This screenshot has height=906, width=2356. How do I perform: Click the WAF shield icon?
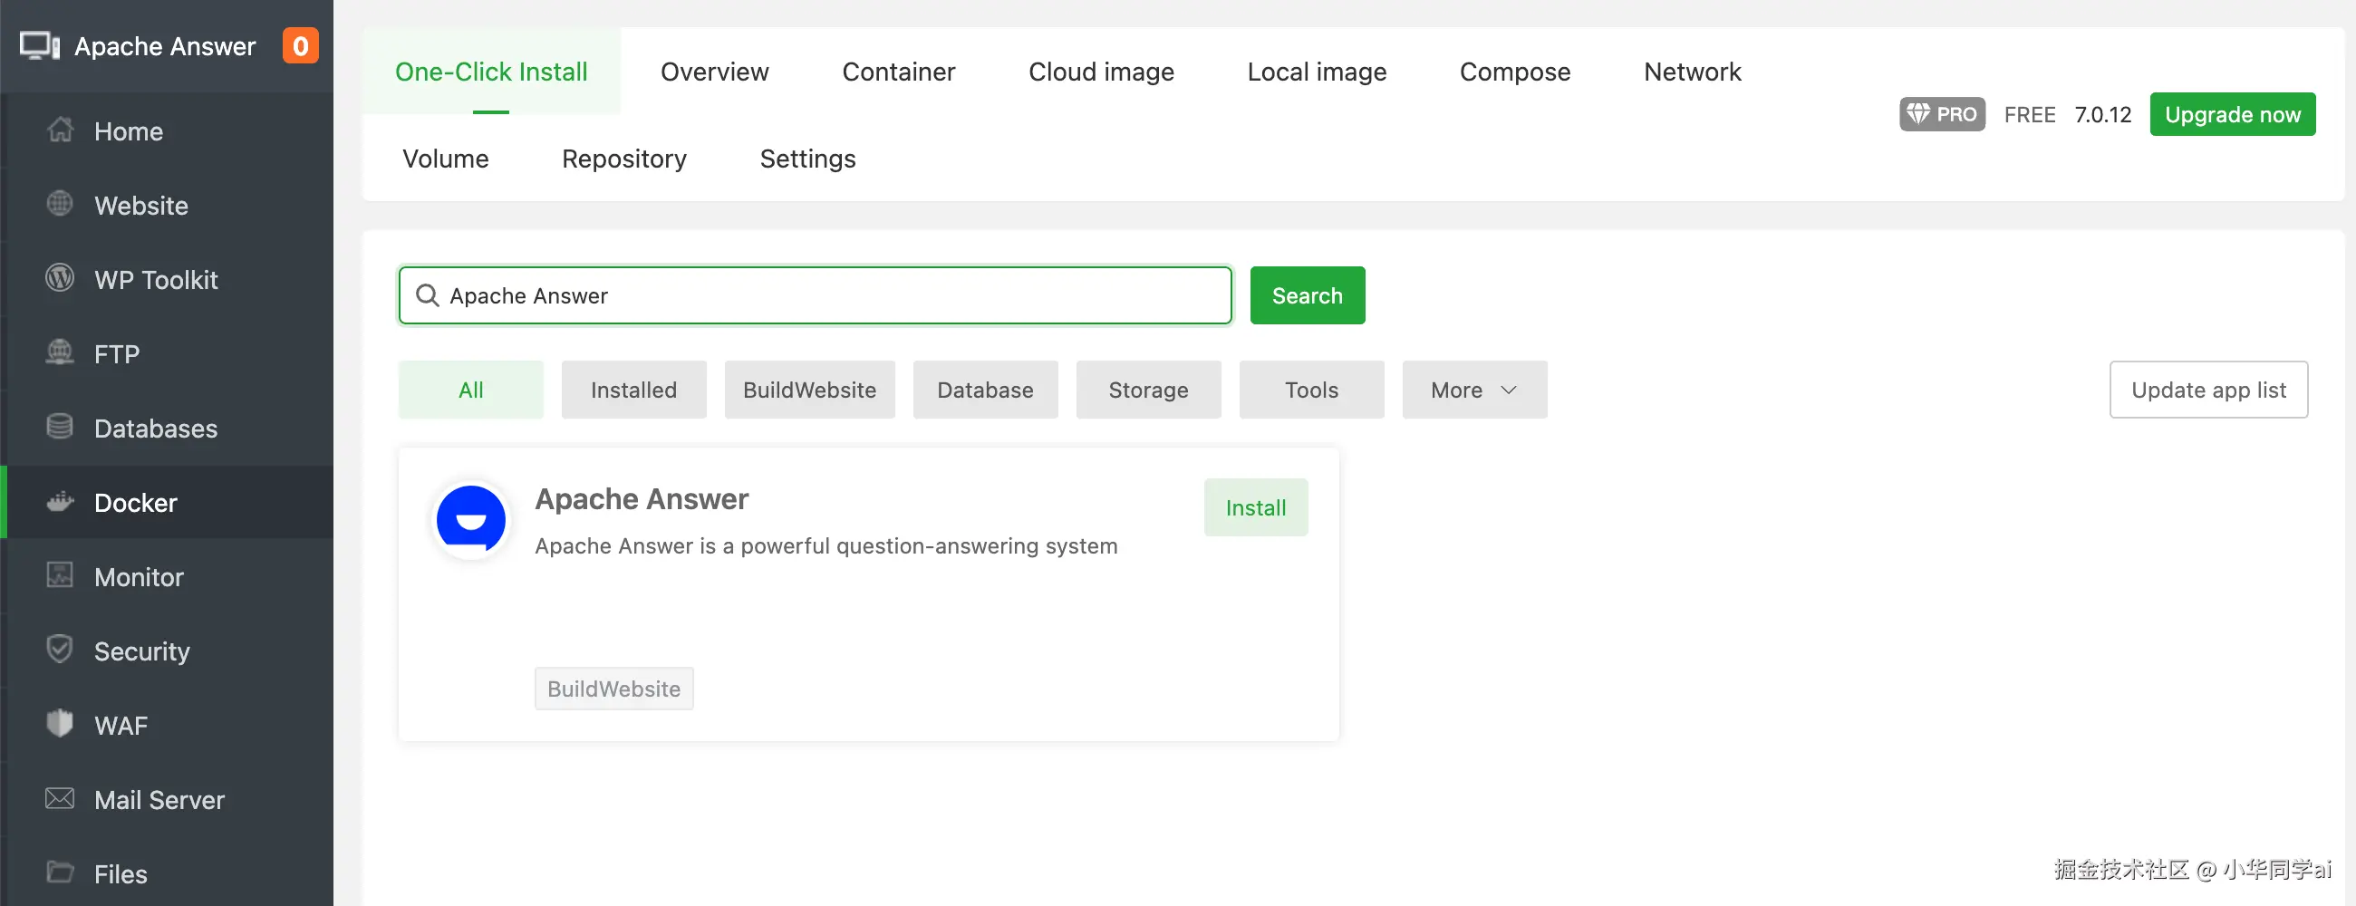[61, 724]
